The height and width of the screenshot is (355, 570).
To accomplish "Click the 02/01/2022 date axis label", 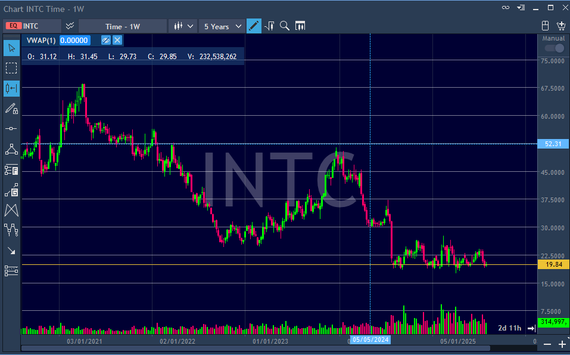I will 177,341.
